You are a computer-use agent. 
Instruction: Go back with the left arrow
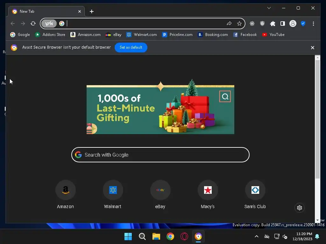pyautogui.click(x=13, y=24)
